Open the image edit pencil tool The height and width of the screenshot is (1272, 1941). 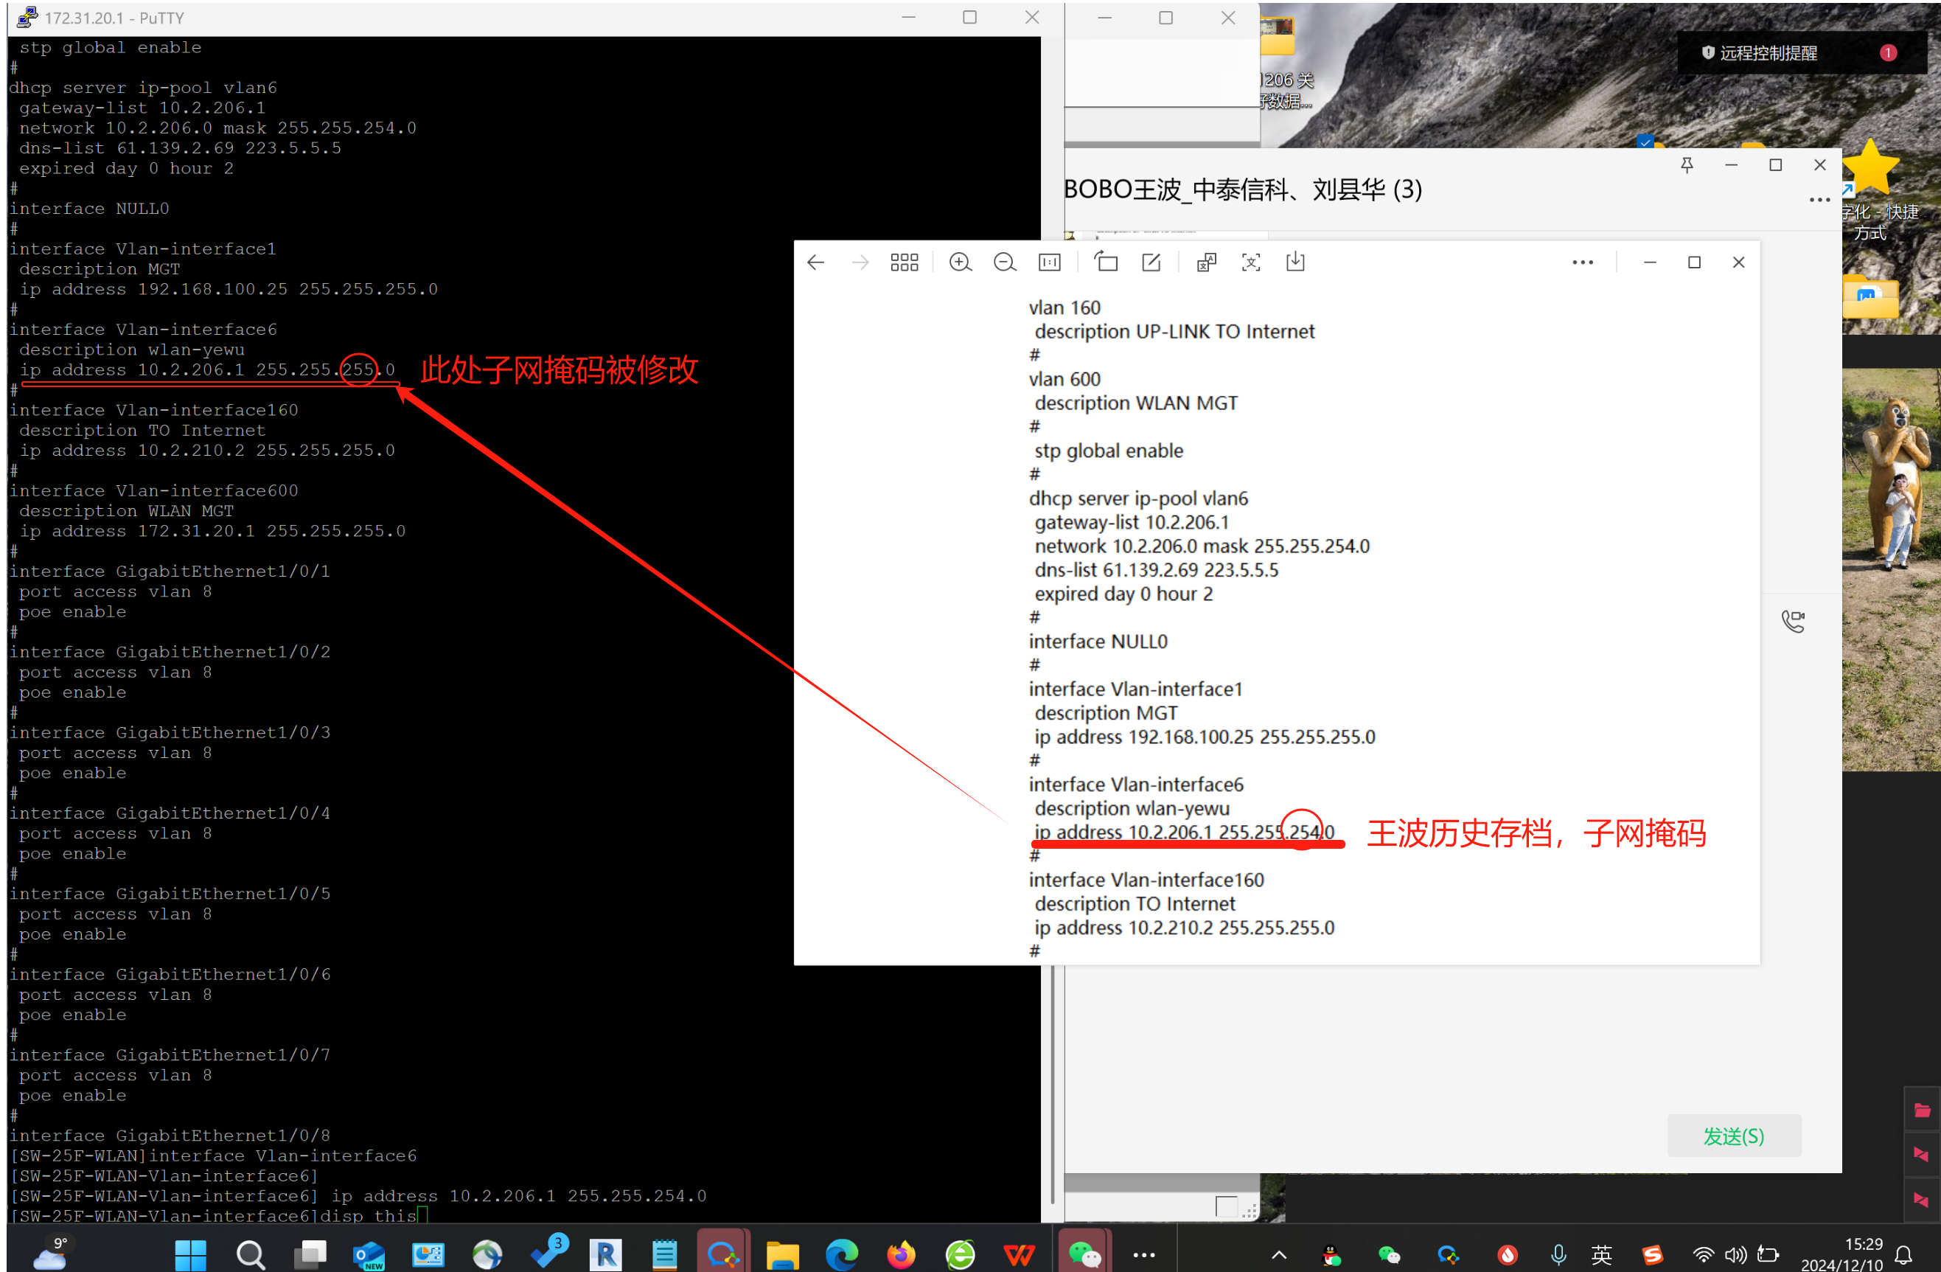tap(1151, 263)
